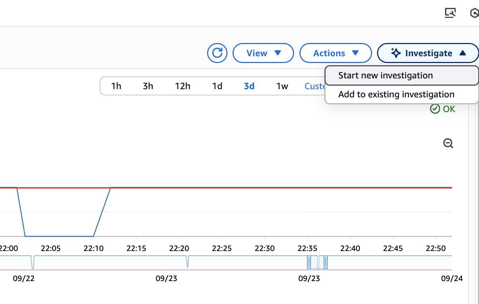Click the monitor-with-wrench tools icon
Screen dimensions: 479x304
450,13
